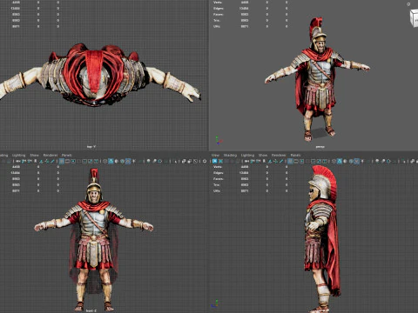Click the motion blur icon in front view toolbar
Screen dimensions: 418x313
[154, 161]
